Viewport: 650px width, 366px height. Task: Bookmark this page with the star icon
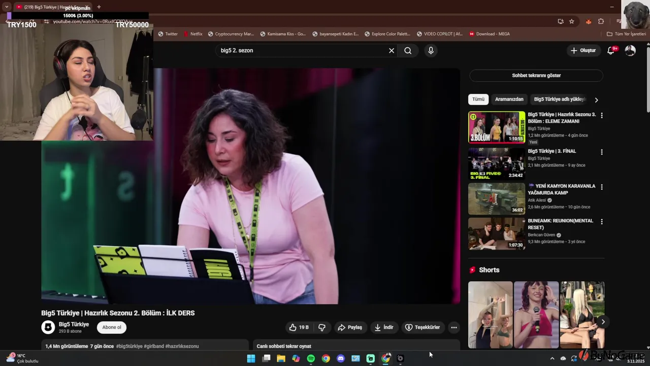click(572, 21)
